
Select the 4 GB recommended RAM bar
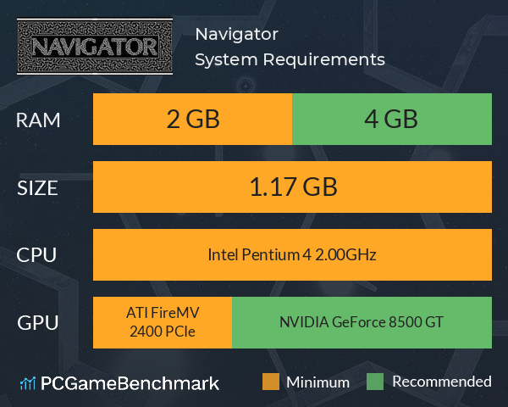point(392,119)
